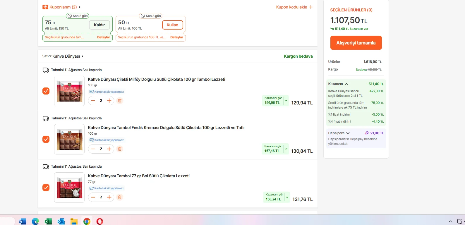465x225 pixels.
Task: Decrease quantity of Tambol 77 gr chocolate
Action: [x=93, y=197]
